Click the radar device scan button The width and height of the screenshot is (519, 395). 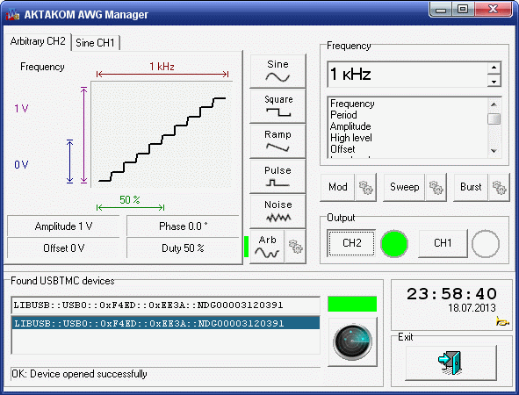coord(352,341)
